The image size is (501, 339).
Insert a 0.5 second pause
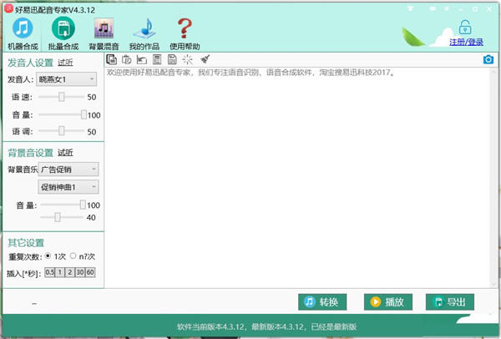[x=49, y=273]
